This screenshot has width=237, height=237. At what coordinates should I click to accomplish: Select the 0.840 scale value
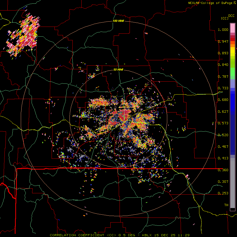tap(223, 65)
